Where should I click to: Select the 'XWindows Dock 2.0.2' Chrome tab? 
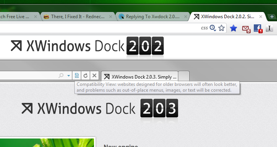point(227,17)
